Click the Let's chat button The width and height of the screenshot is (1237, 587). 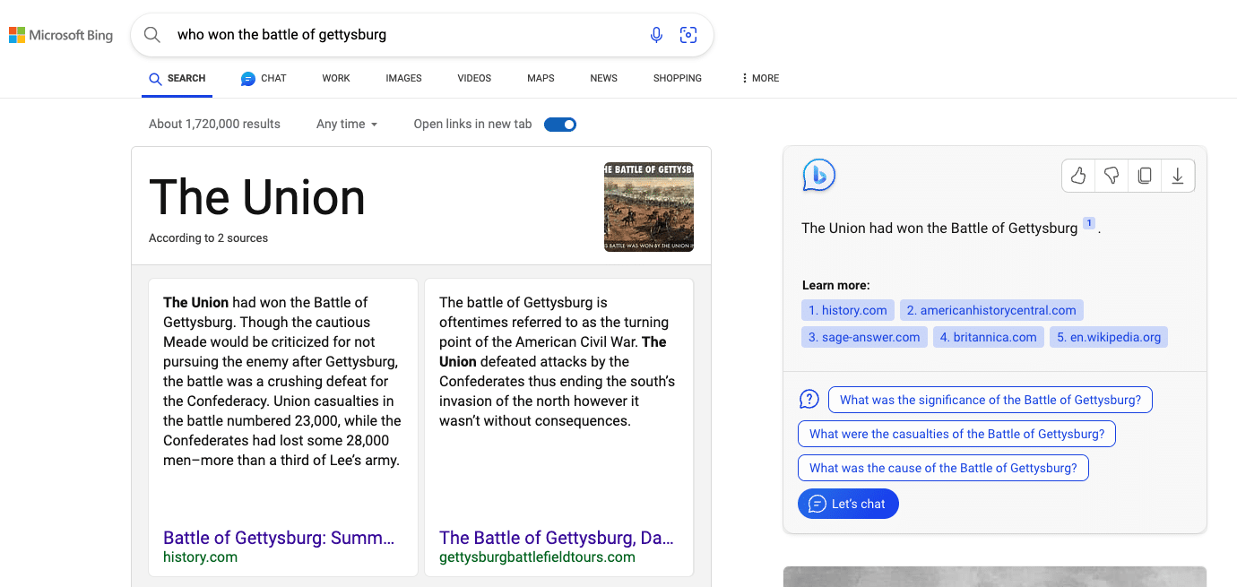pyautogui.click(x=848, y=504)
